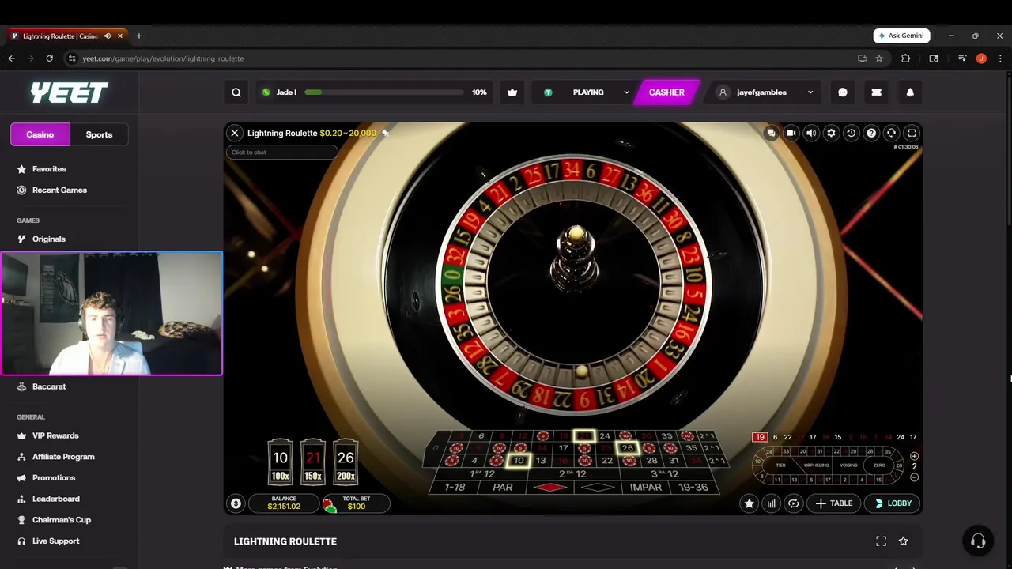Increase racetrack neighbour count with plus
This screenshot has height=569, width=1012.
point(914,456)
